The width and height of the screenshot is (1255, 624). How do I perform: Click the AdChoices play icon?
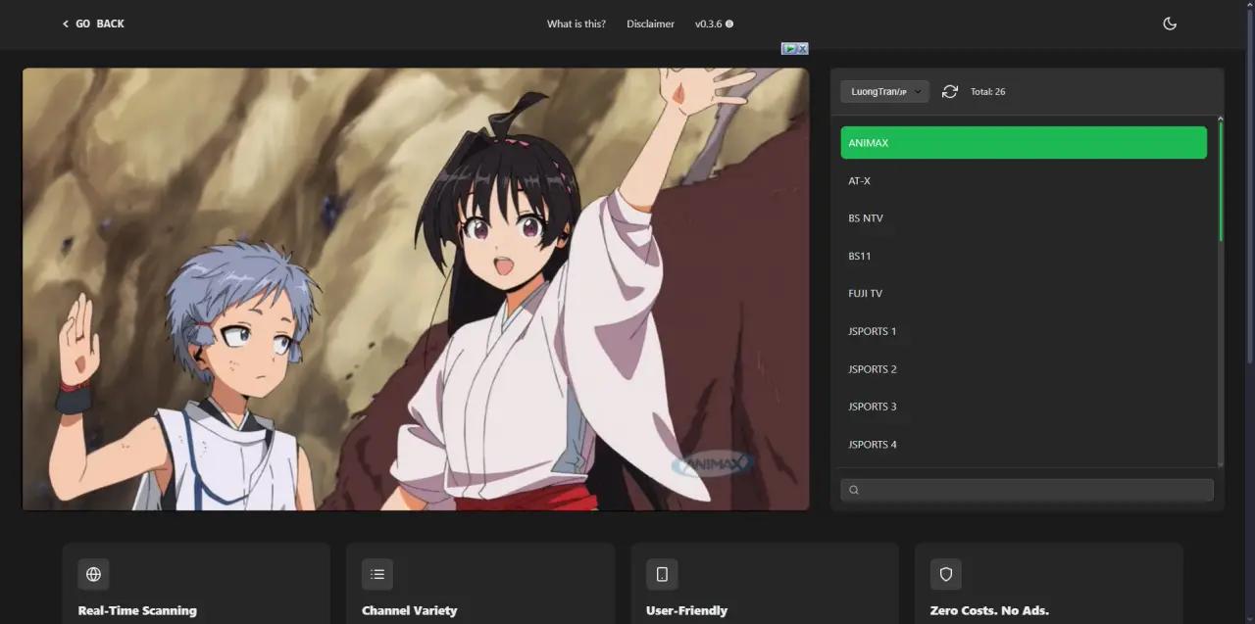[788, 48]
